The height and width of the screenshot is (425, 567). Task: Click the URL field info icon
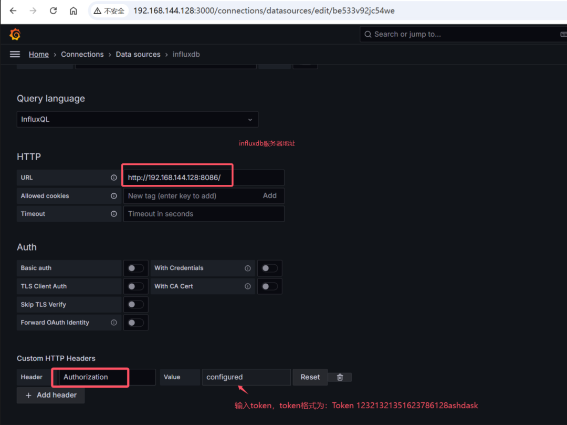[x=114, y=178]
